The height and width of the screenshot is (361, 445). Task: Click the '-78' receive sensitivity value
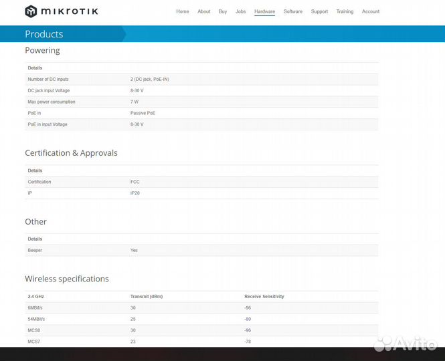coord(248,342)
